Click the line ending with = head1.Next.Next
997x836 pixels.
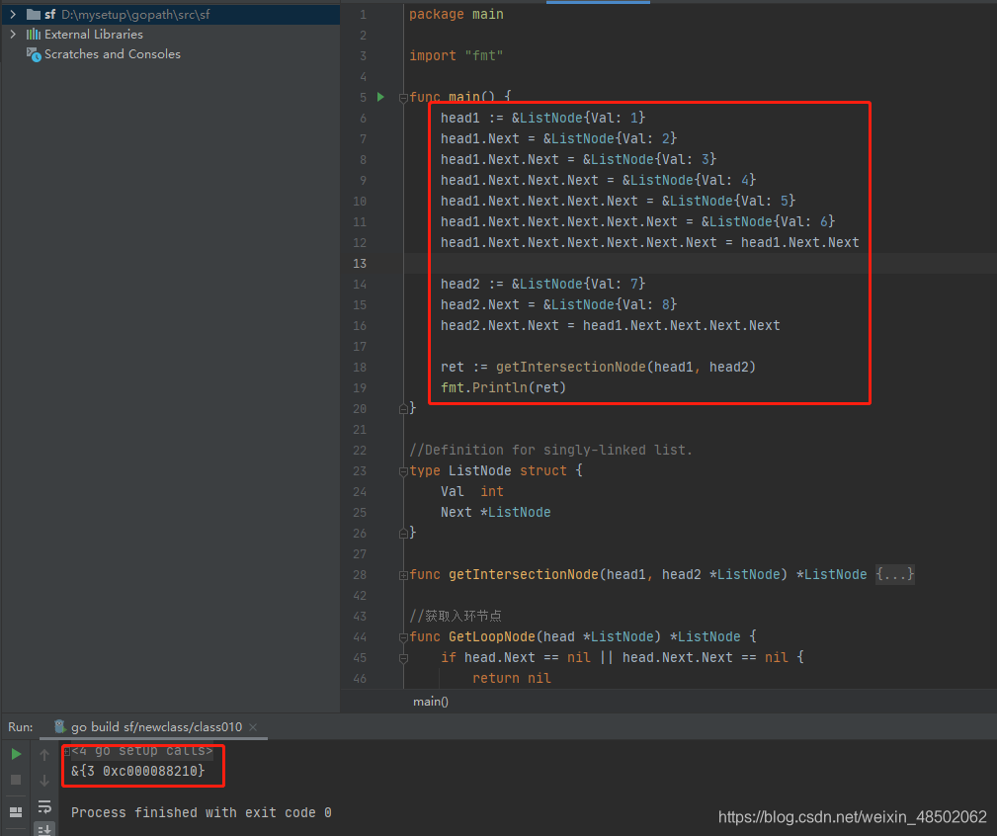click(x=650, y=243)
